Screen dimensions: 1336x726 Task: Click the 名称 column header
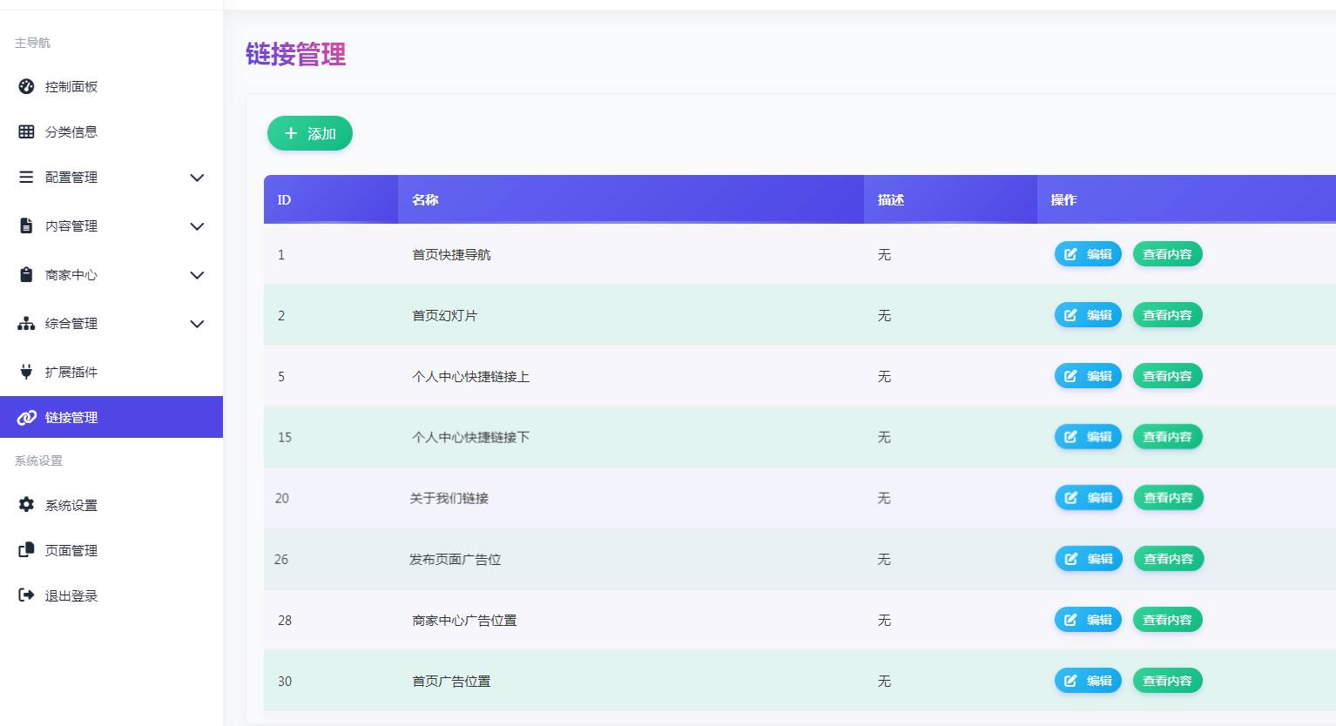click(x=425, y=199)
